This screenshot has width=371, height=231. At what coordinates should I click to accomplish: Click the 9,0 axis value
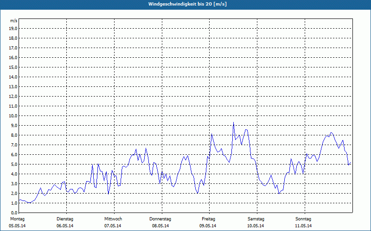point(14,125)
